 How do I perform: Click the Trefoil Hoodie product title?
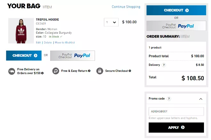pos(47,19)
